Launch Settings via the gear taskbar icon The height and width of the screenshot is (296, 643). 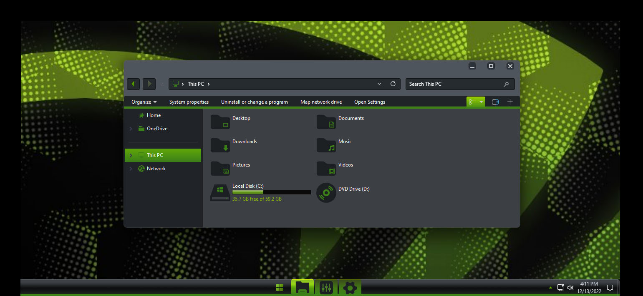(x=350, y=287)
